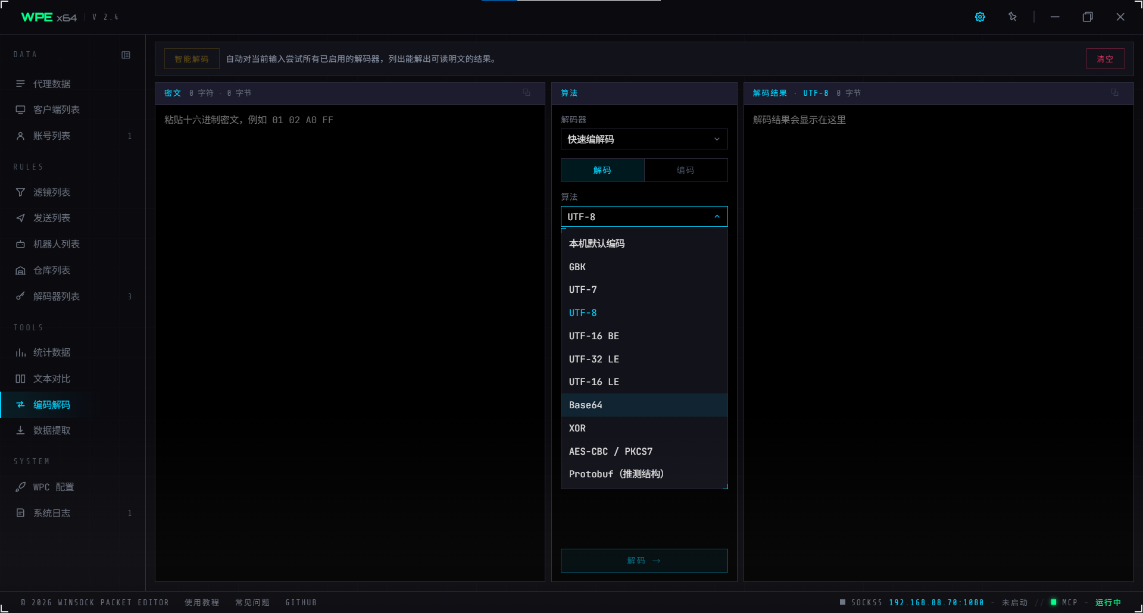The image size is (1143, 613).
Task: Open the 仓库列表 page
Action: click(73, 270)
